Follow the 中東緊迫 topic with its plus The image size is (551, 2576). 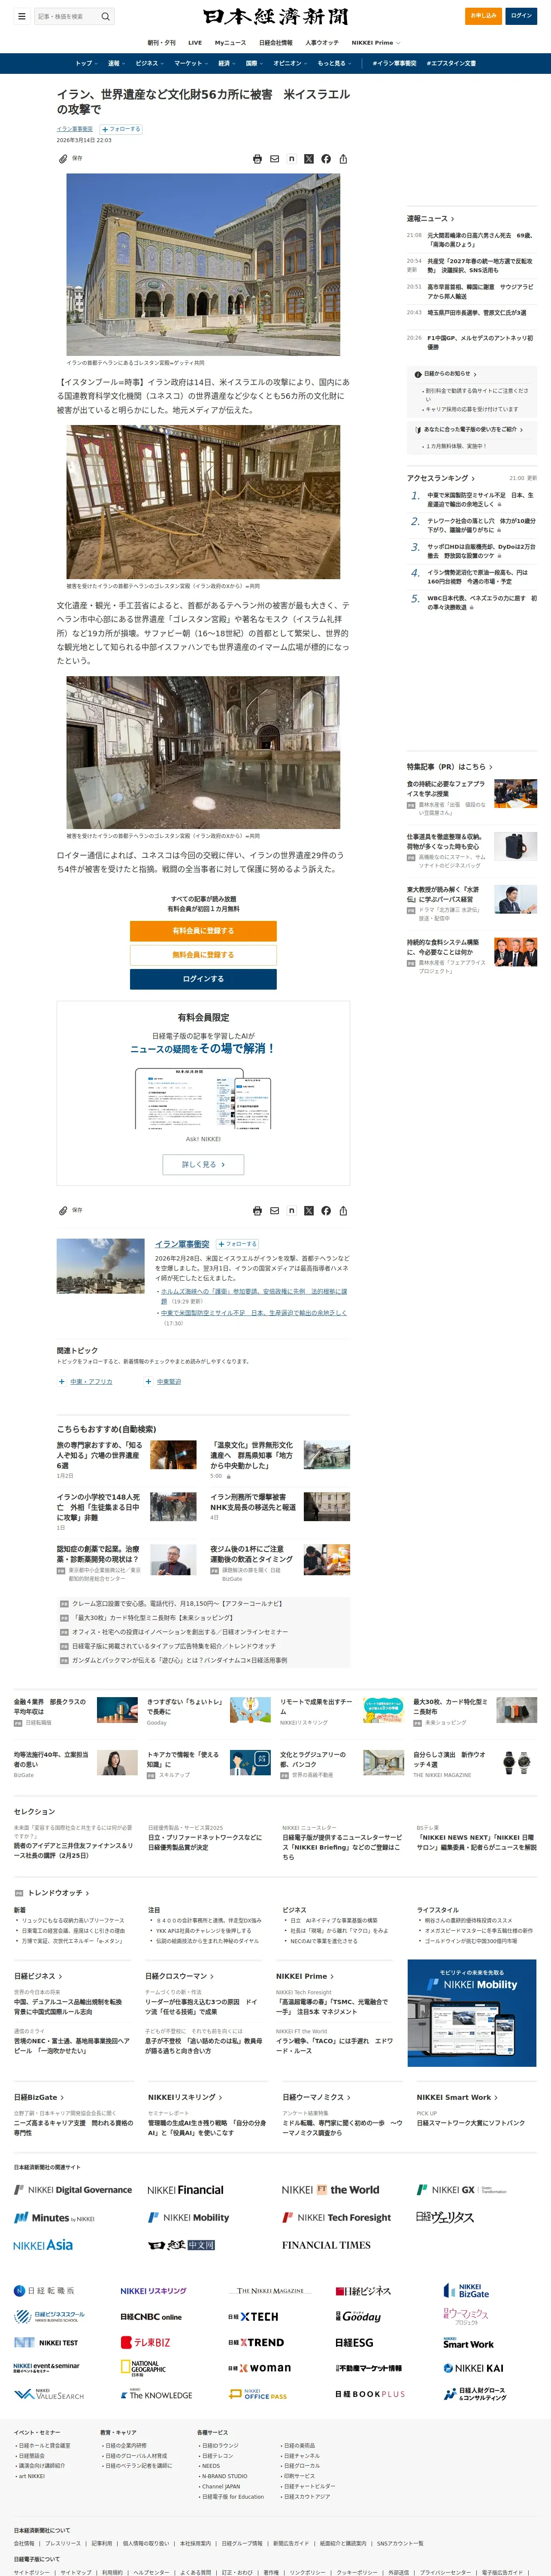pos(149,1382)
